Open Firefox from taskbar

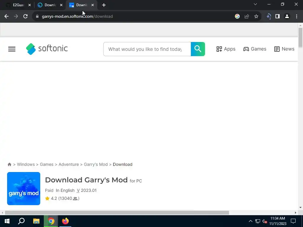coord(65,221)
